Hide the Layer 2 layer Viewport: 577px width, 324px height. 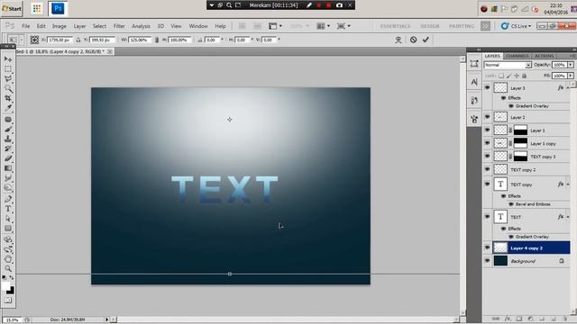[487, 117]
